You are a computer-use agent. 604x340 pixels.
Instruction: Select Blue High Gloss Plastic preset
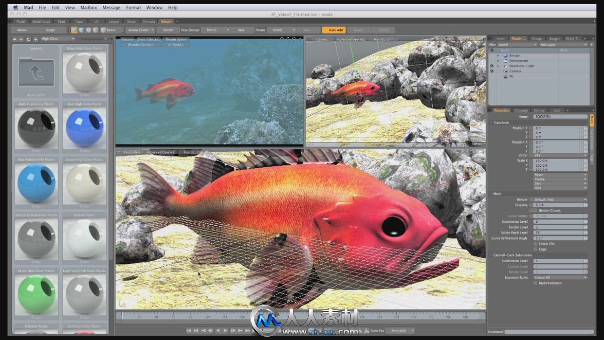pyautogui.click(x=84, y=127)
